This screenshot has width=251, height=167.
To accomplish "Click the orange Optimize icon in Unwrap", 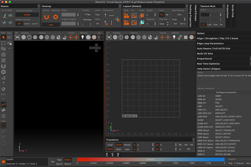I will pos(55,17).
